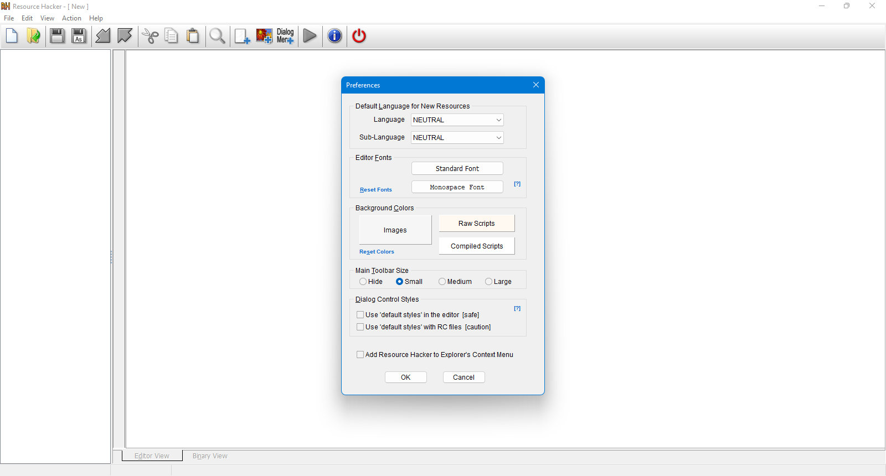The height and width of the screenshot is (476, 886).
Task: Open the File menu
Action: click(9, 18)
